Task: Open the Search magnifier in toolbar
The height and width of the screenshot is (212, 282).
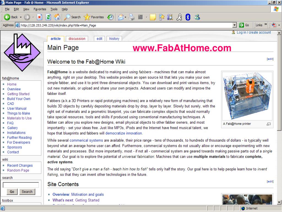Action: tap(67, 17)
